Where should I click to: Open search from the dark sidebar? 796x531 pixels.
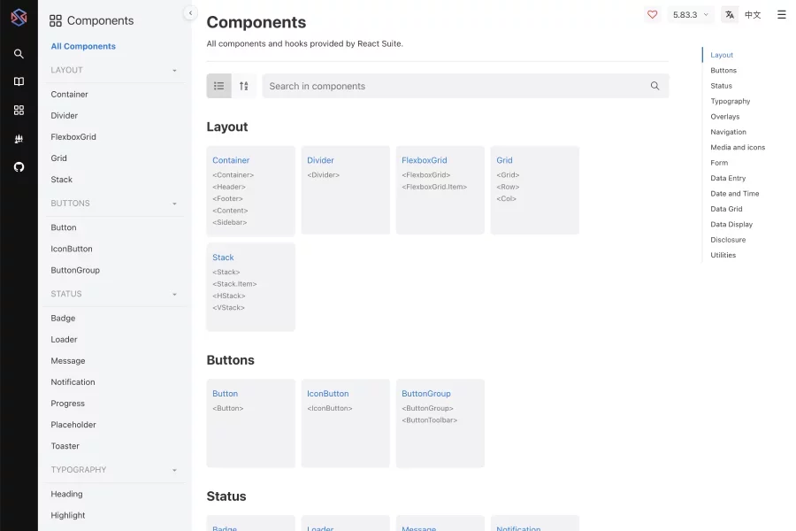click(19, 54)
